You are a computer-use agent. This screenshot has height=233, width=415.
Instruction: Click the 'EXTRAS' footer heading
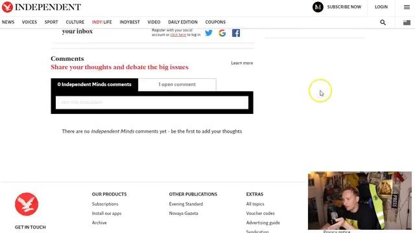(x=255, y=194)
